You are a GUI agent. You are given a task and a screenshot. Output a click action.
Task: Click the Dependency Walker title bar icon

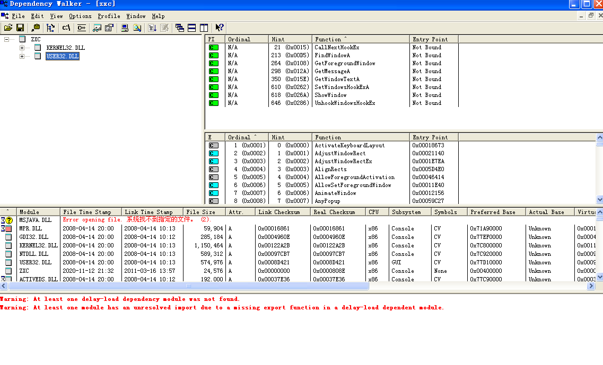tap(4, 4)
